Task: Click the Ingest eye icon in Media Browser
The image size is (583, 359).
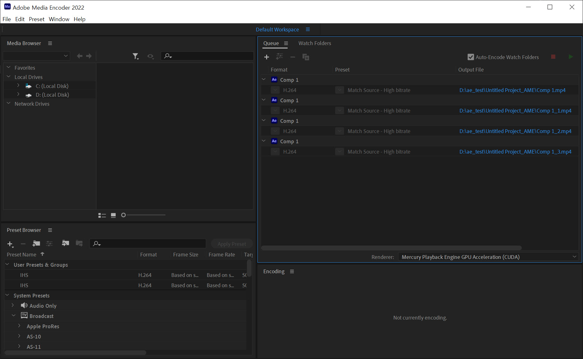Action: point(150,56)
